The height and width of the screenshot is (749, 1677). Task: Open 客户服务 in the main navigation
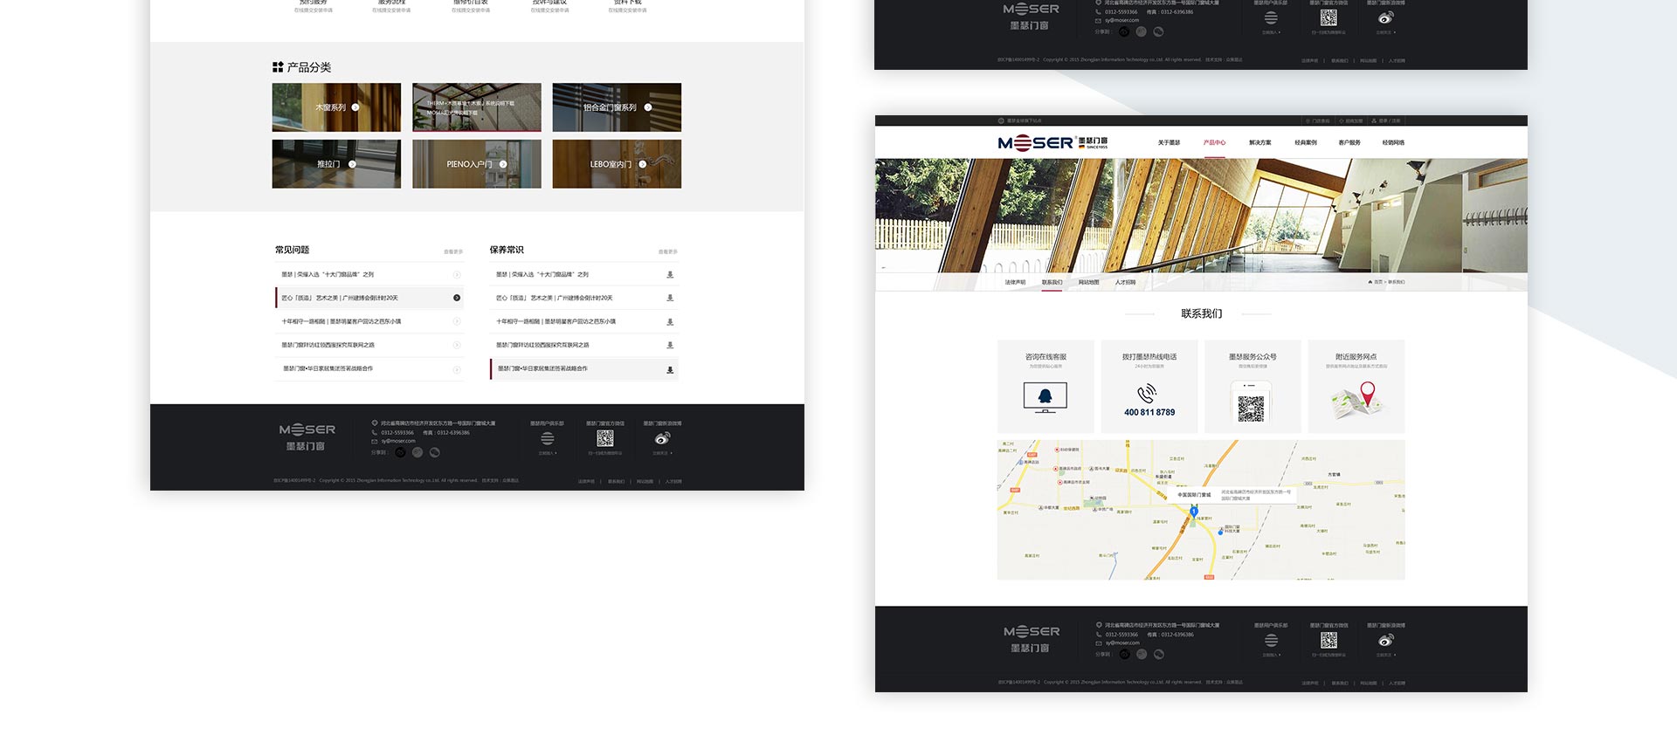point(1349,143)
